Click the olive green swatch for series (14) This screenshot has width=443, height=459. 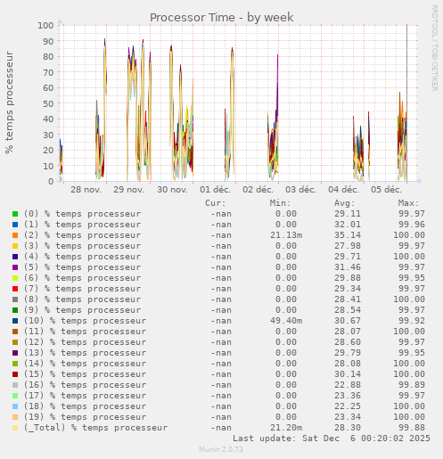15,364
